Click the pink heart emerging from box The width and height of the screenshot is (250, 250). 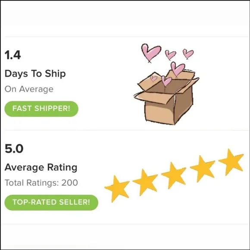pos(178,69)
